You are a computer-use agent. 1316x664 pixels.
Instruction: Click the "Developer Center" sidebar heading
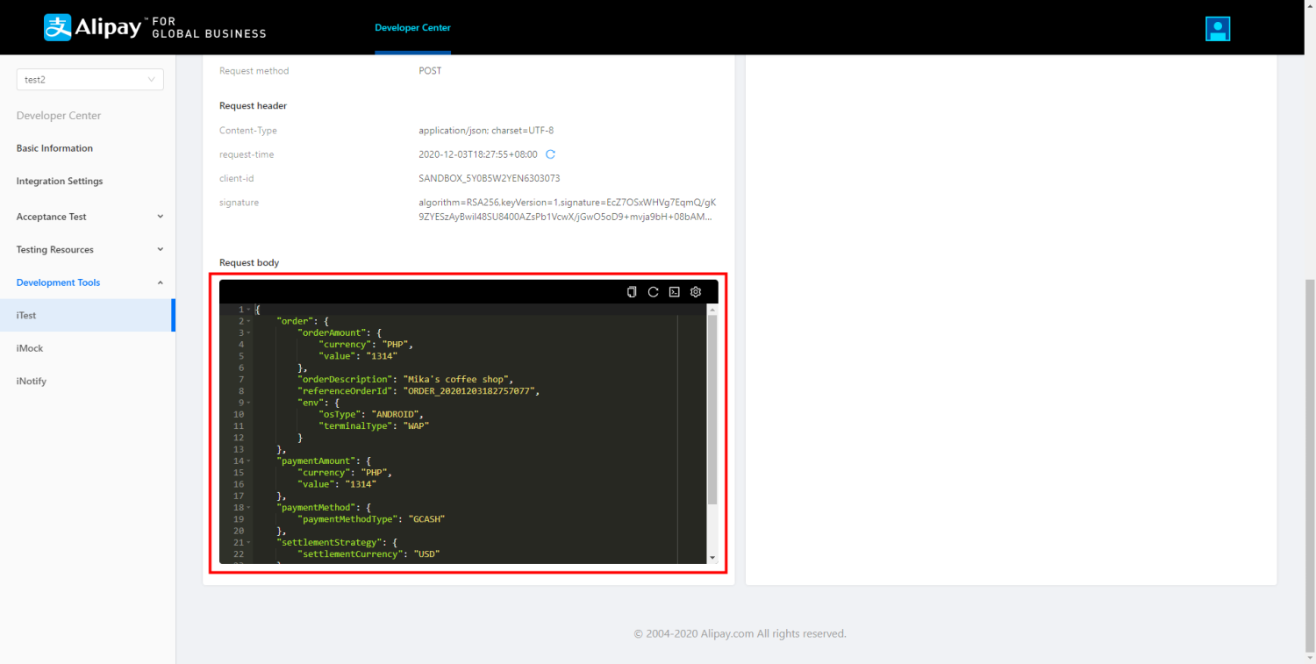(x=59, y=115)
